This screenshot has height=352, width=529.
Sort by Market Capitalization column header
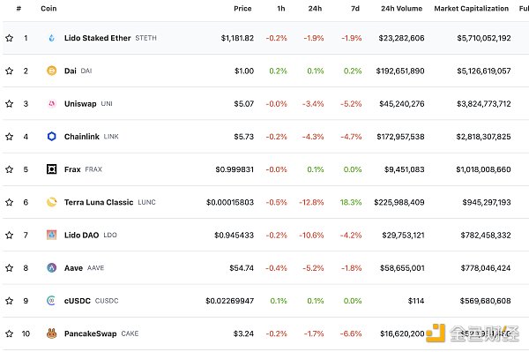pos(472,9)
